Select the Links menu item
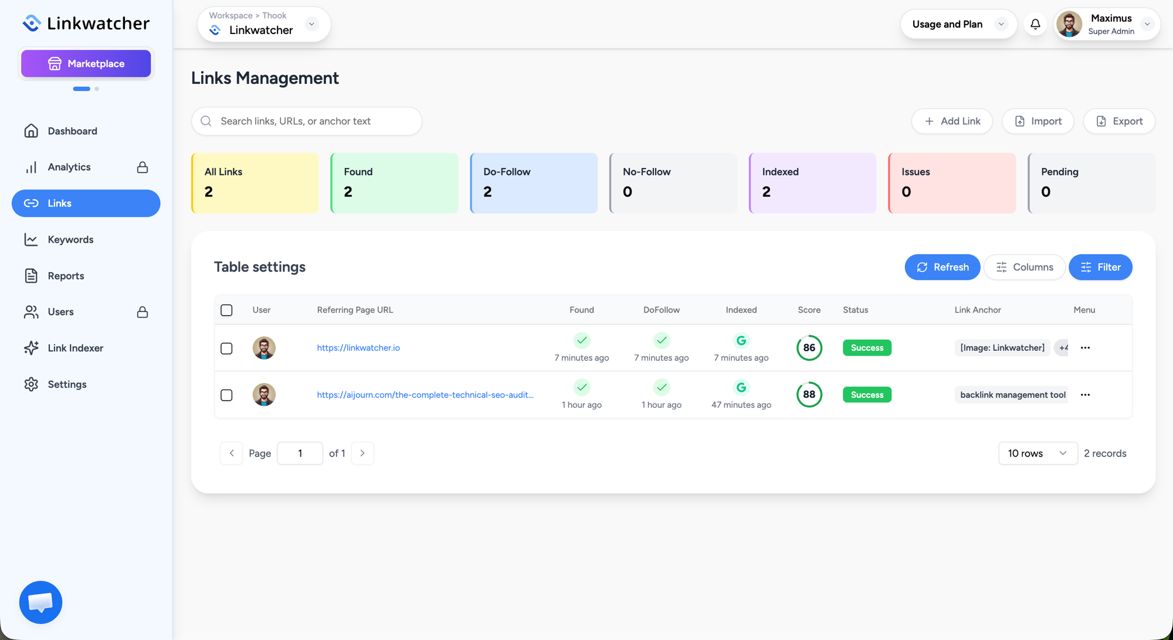The height and width of the screenshot is (640, 1173). tap(86, 203)
